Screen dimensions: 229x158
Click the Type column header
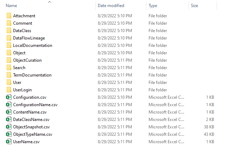coord(153,6)
